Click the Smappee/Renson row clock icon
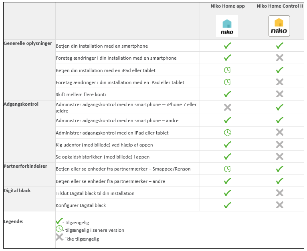The height and width of the screenshot is (251, 307). [228, 169]
